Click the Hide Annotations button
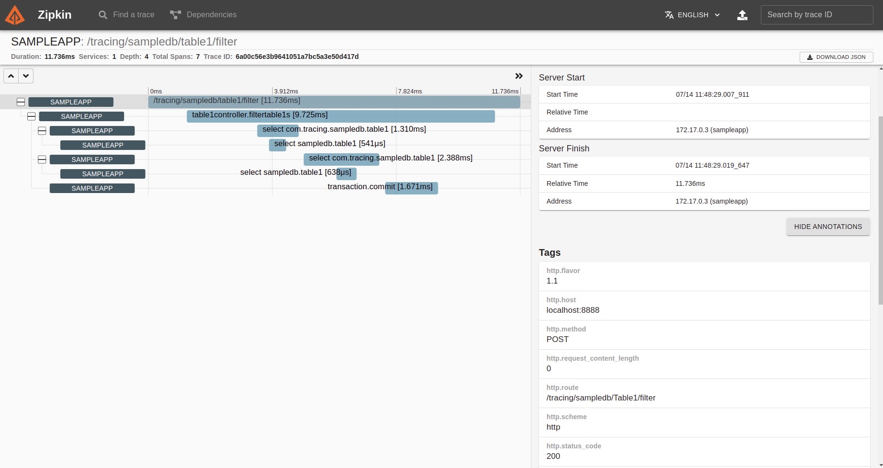 point(827,227)
